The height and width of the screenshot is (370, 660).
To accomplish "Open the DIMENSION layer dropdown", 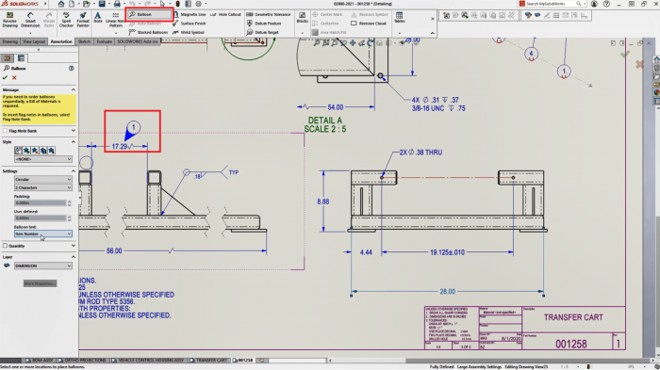I will point(43,265).
